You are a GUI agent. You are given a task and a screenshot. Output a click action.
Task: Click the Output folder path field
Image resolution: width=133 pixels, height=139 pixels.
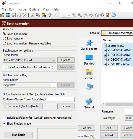(x=39, y=100)
